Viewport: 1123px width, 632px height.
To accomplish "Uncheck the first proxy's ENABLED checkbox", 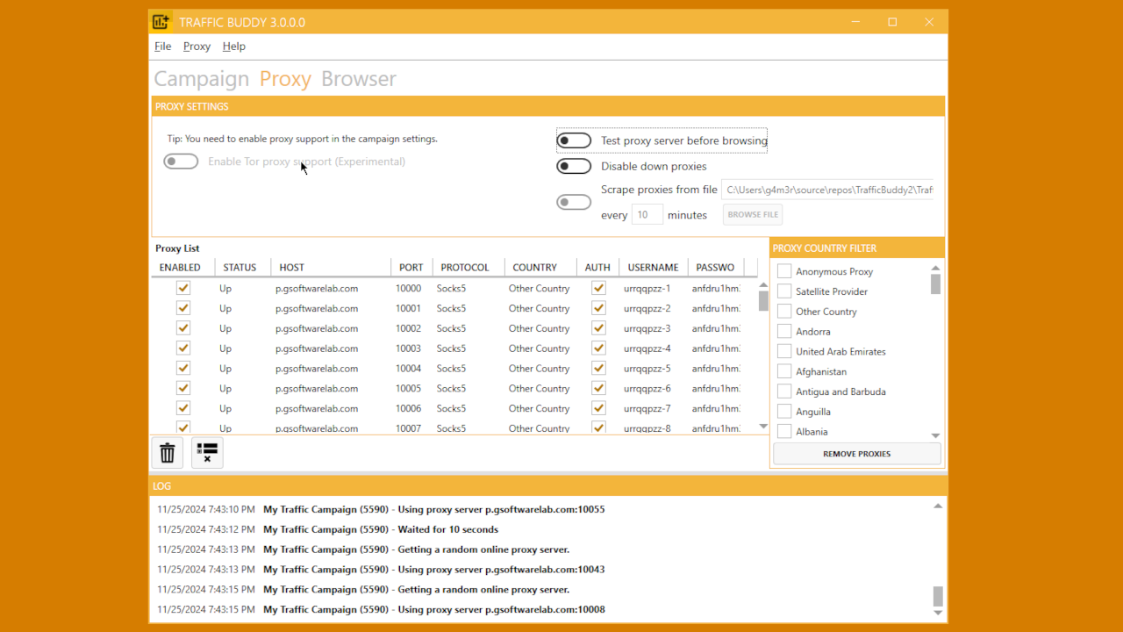I will [182, 287].
